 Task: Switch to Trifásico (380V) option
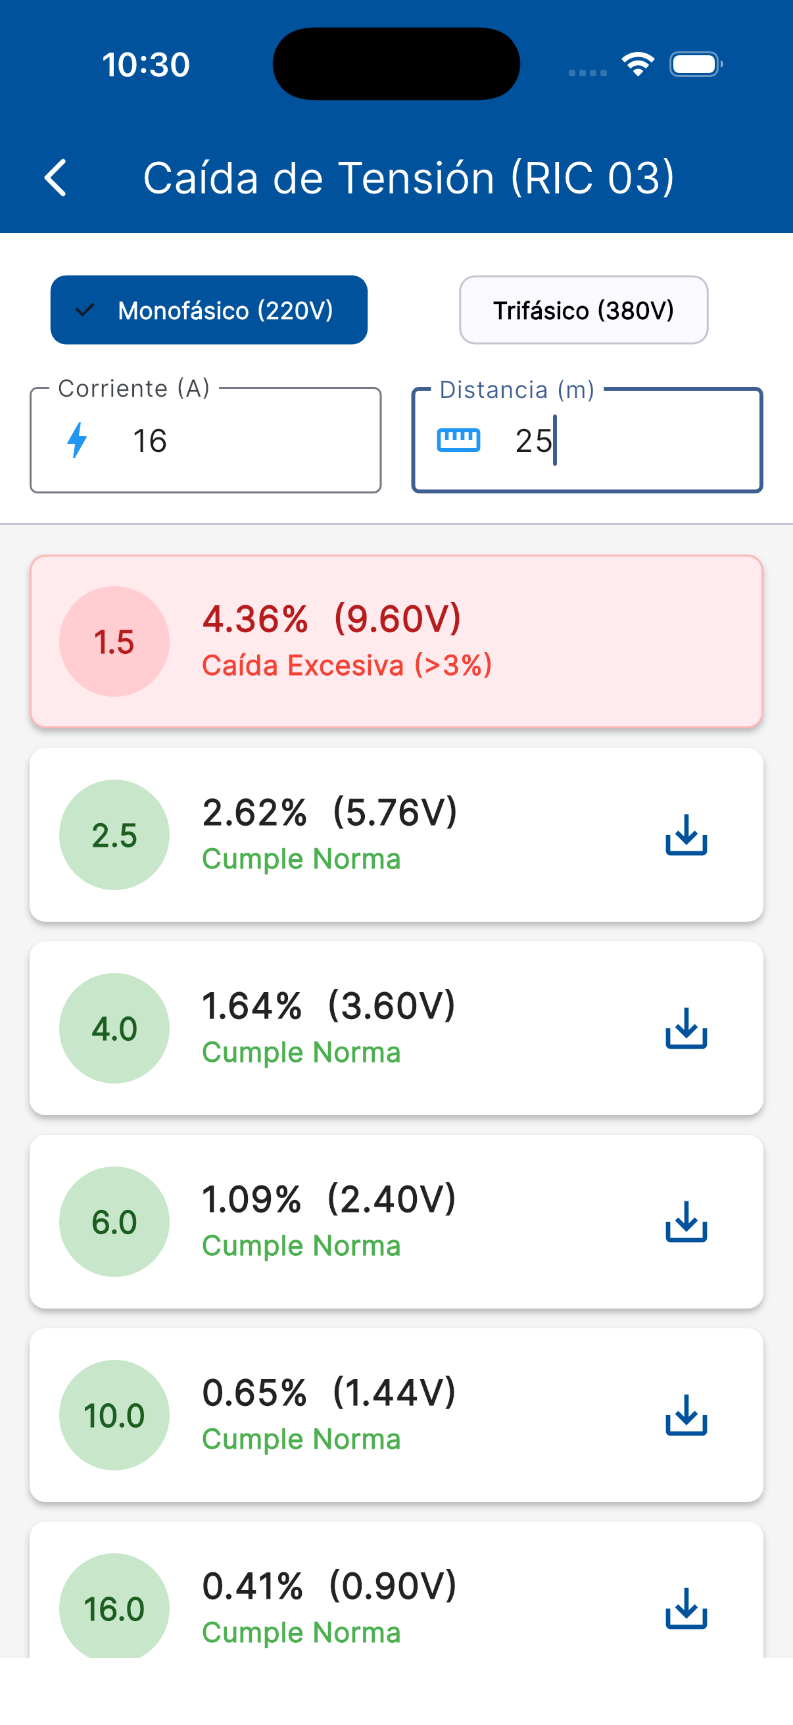point(583,310)
